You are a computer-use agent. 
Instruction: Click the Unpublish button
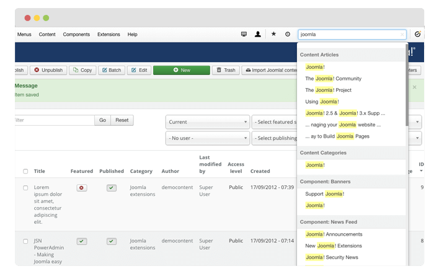tap(48, 70)
